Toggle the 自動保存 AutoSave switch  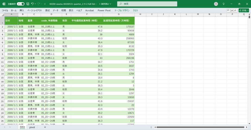coord(21,4)
